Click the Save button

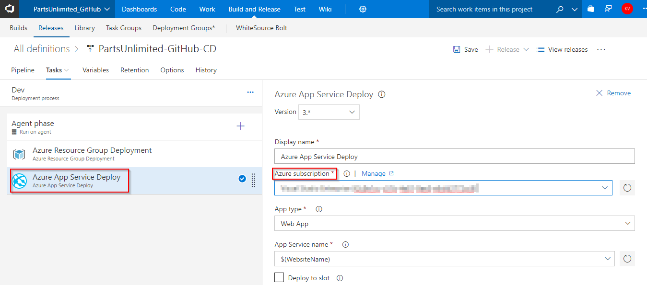point(465,49)
